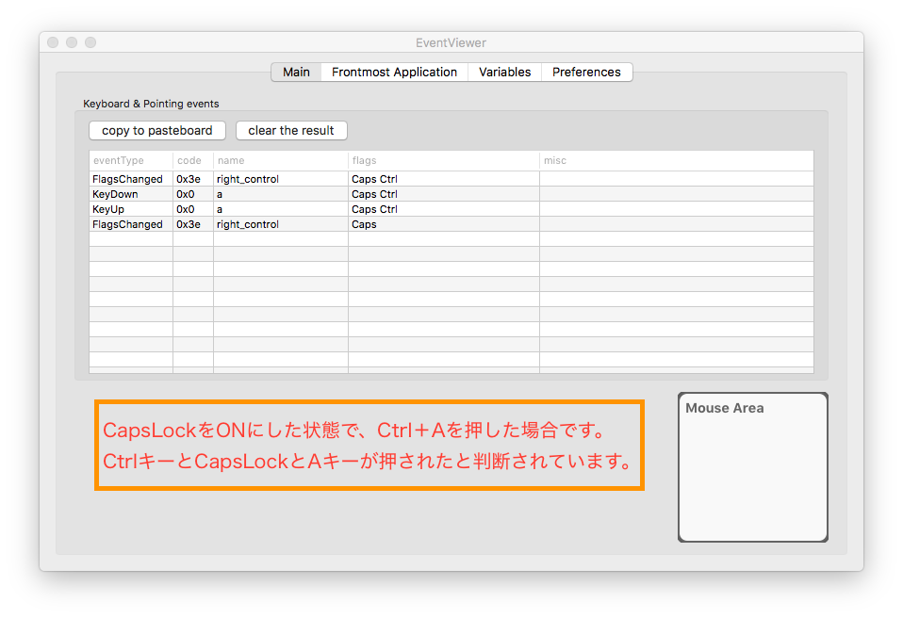Open the Frontmost Application tab
The width and height of the screenshot is (903, 618).
(x=393, y=72)
